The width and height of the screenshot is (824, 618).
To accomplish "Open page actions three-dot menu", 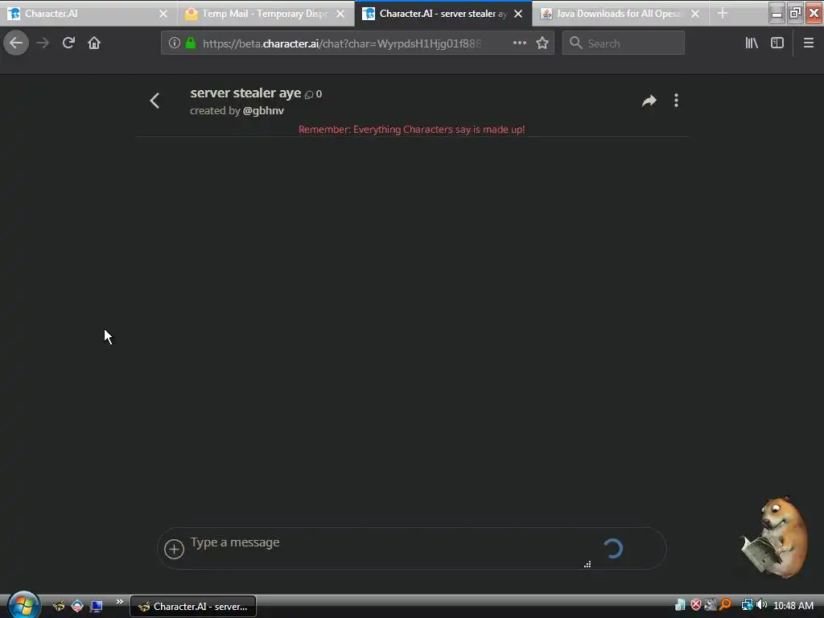I will 519,43.
